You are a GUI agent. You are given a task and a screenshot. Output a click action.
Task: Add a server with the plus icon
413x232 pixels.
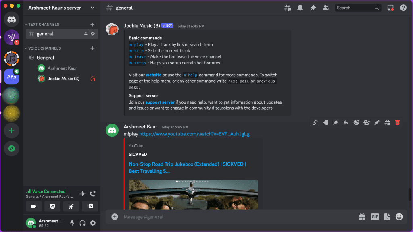point(12,131)
